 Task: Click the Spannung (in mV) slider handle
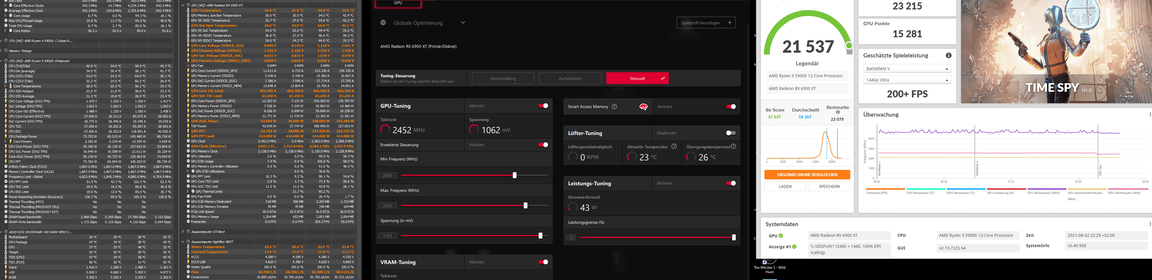point(540,236)
